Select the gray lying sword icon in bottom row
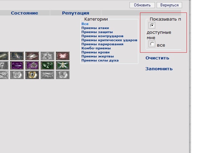The image size is (197, 153). point(47,75)
